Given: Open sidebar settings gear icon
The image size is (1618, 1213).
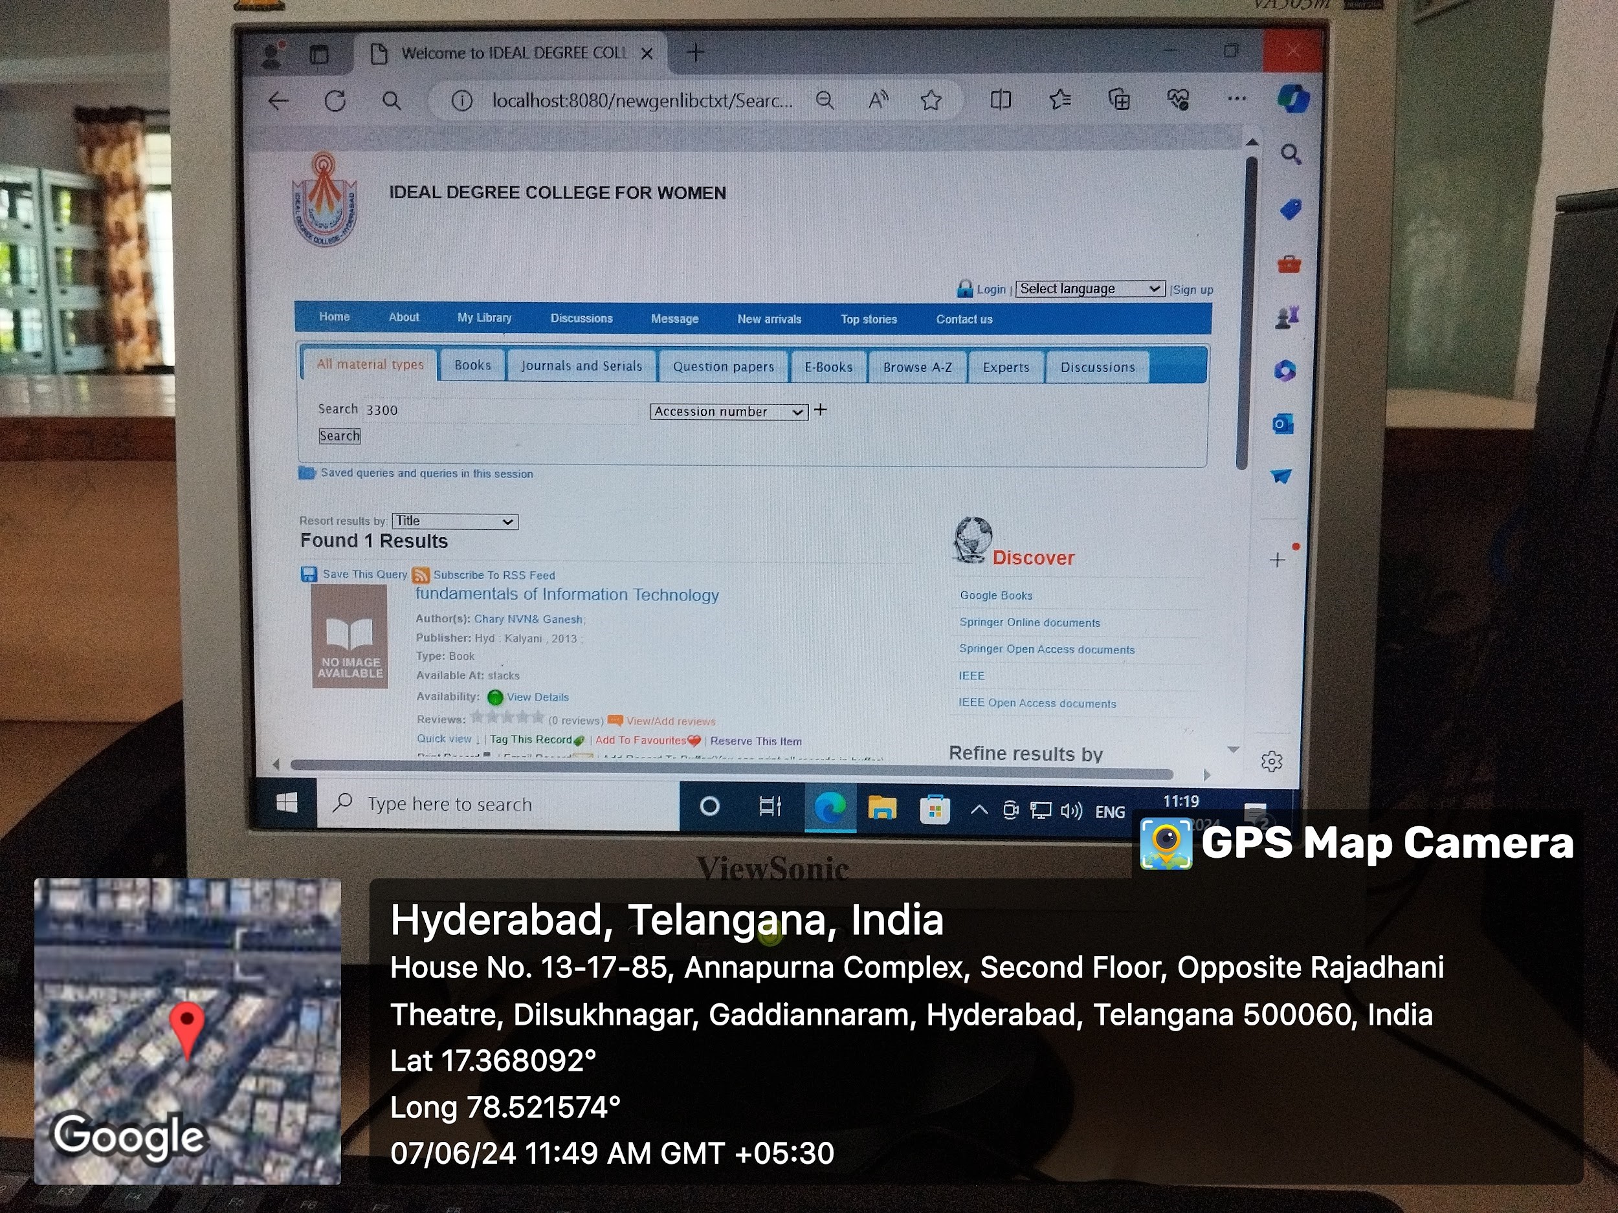Looking at the screenshot, I should coord(1272,762).
